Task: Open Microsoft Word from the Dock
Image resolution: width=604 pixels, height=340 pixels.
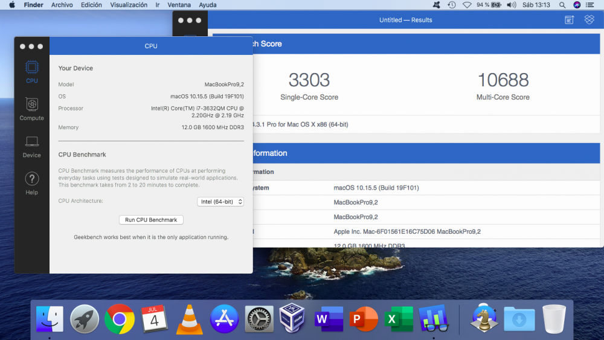Action: click(329, 319)
